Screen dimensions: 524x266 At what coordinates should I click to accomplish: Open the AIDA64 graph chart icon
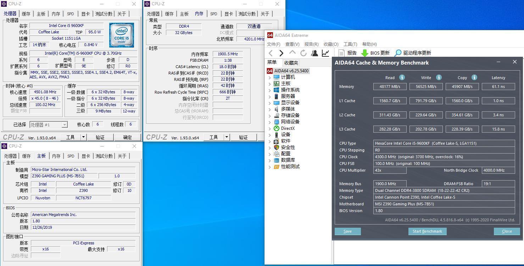tap(325, 53)
